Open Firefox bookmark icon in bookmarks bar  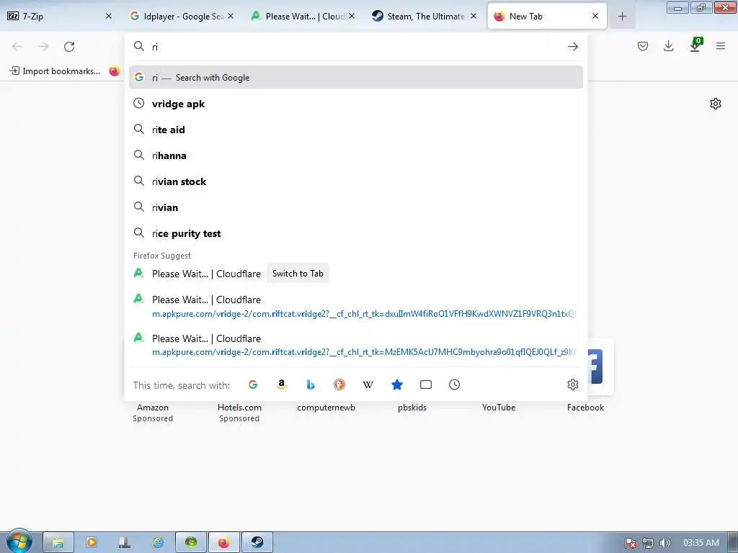pyautogui.click(x=115, y=71)
